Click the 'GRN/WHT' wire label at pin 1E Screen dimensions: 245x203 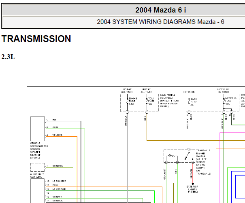58,197
